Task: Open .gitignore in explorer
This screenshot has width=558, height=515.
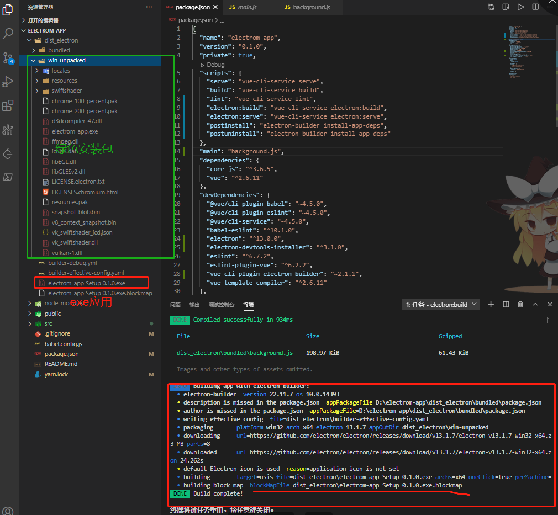Action: [91, 333]
